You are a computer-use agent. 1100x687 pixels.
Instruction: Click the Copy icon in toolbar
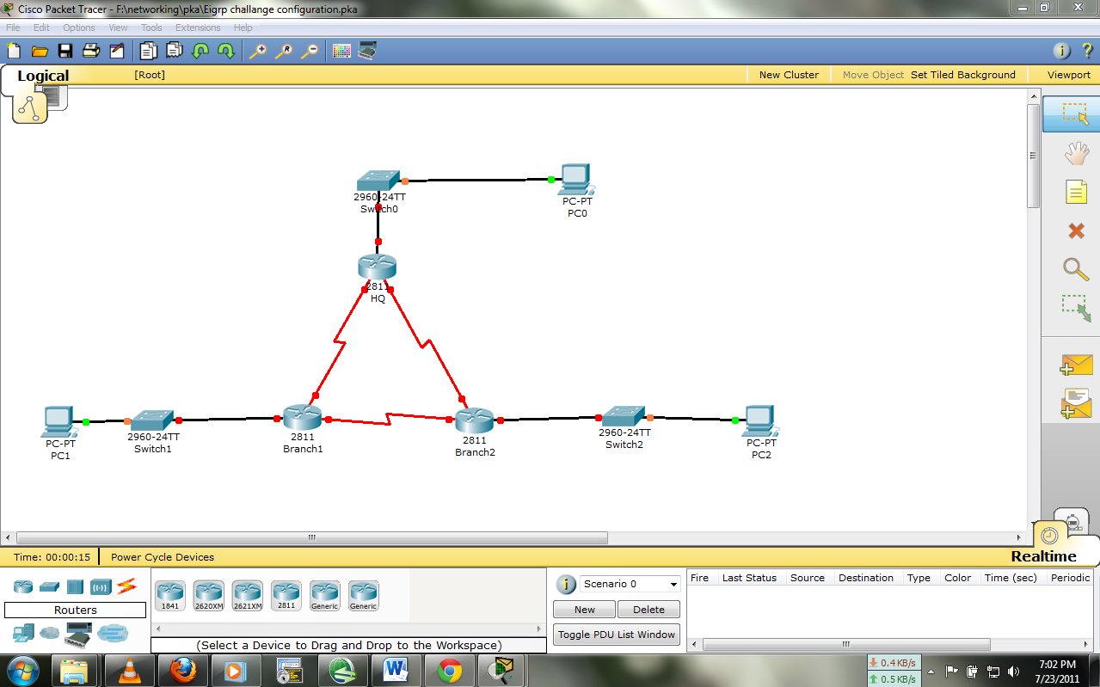click(147, 51)
